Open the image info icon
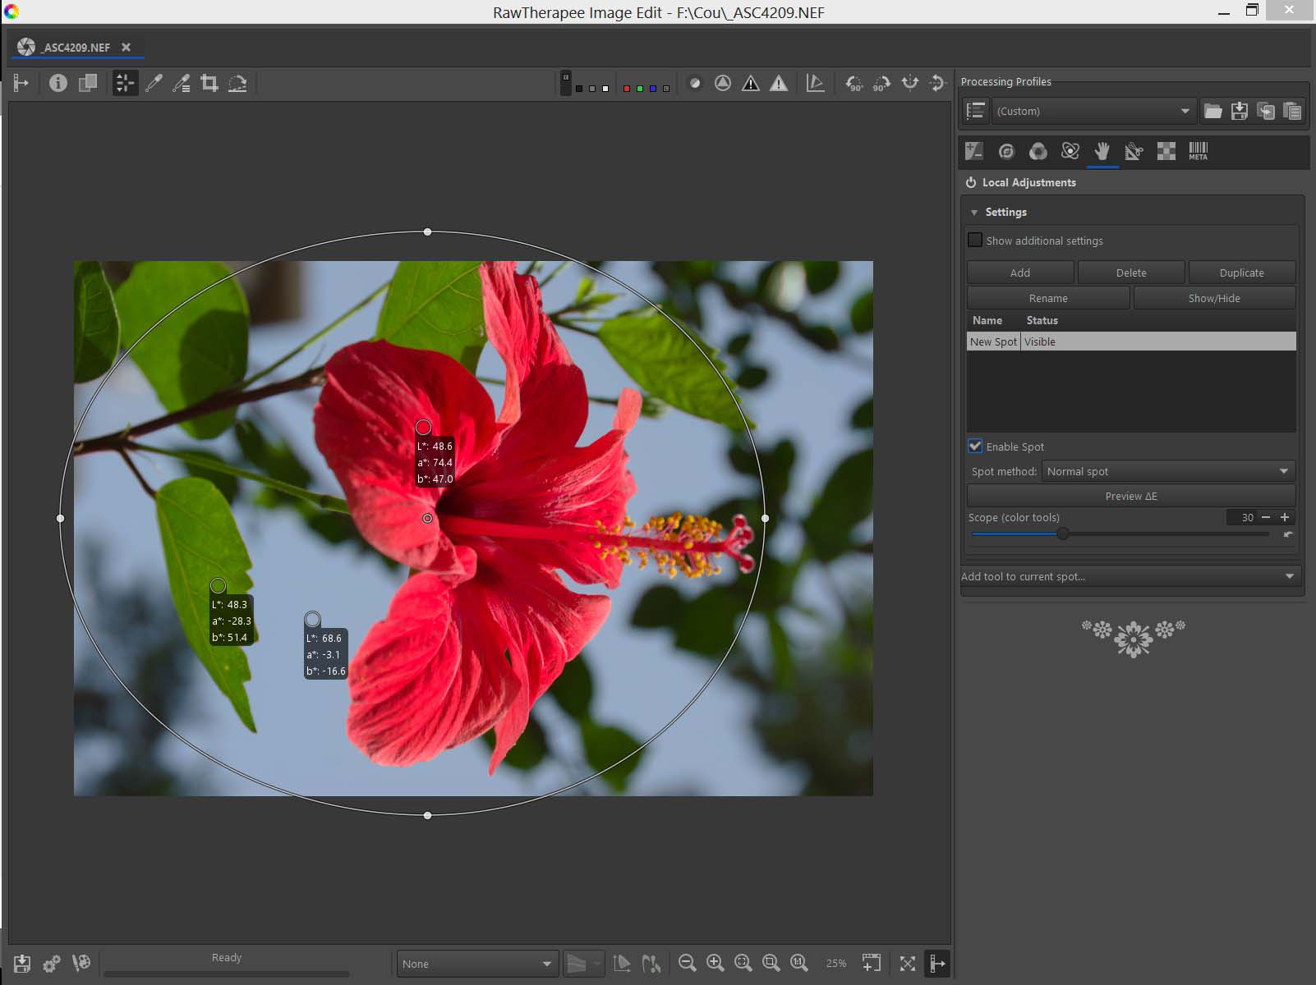Viewport: 1316px width, 985px height. [x=58, y=83]
